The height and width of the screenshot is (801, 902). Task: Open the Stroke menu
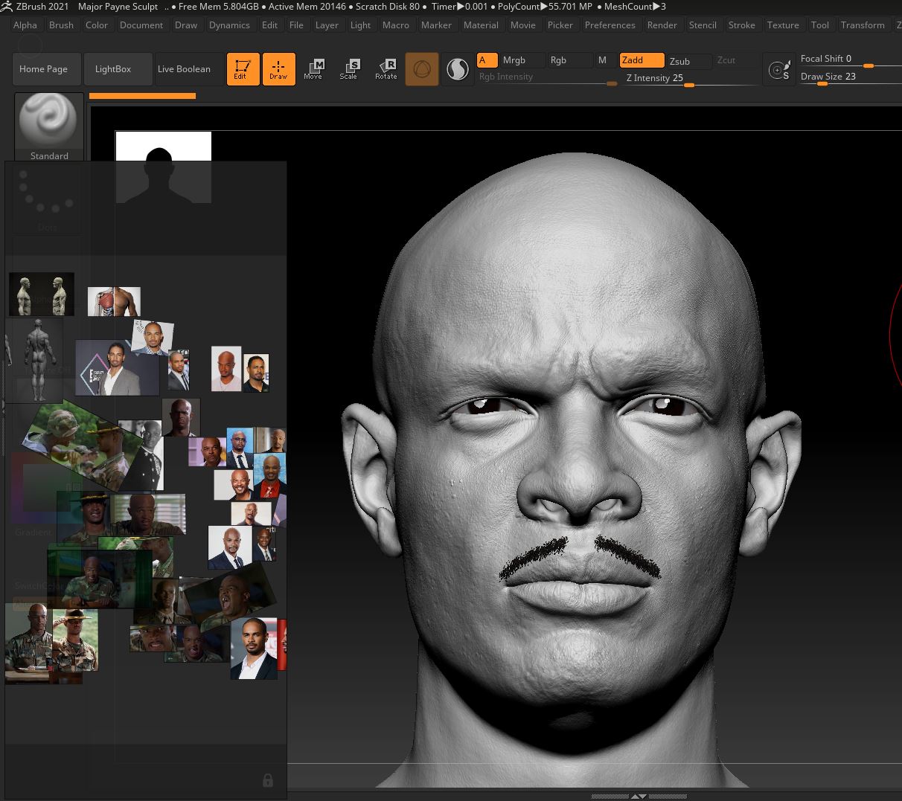(741, 25)
